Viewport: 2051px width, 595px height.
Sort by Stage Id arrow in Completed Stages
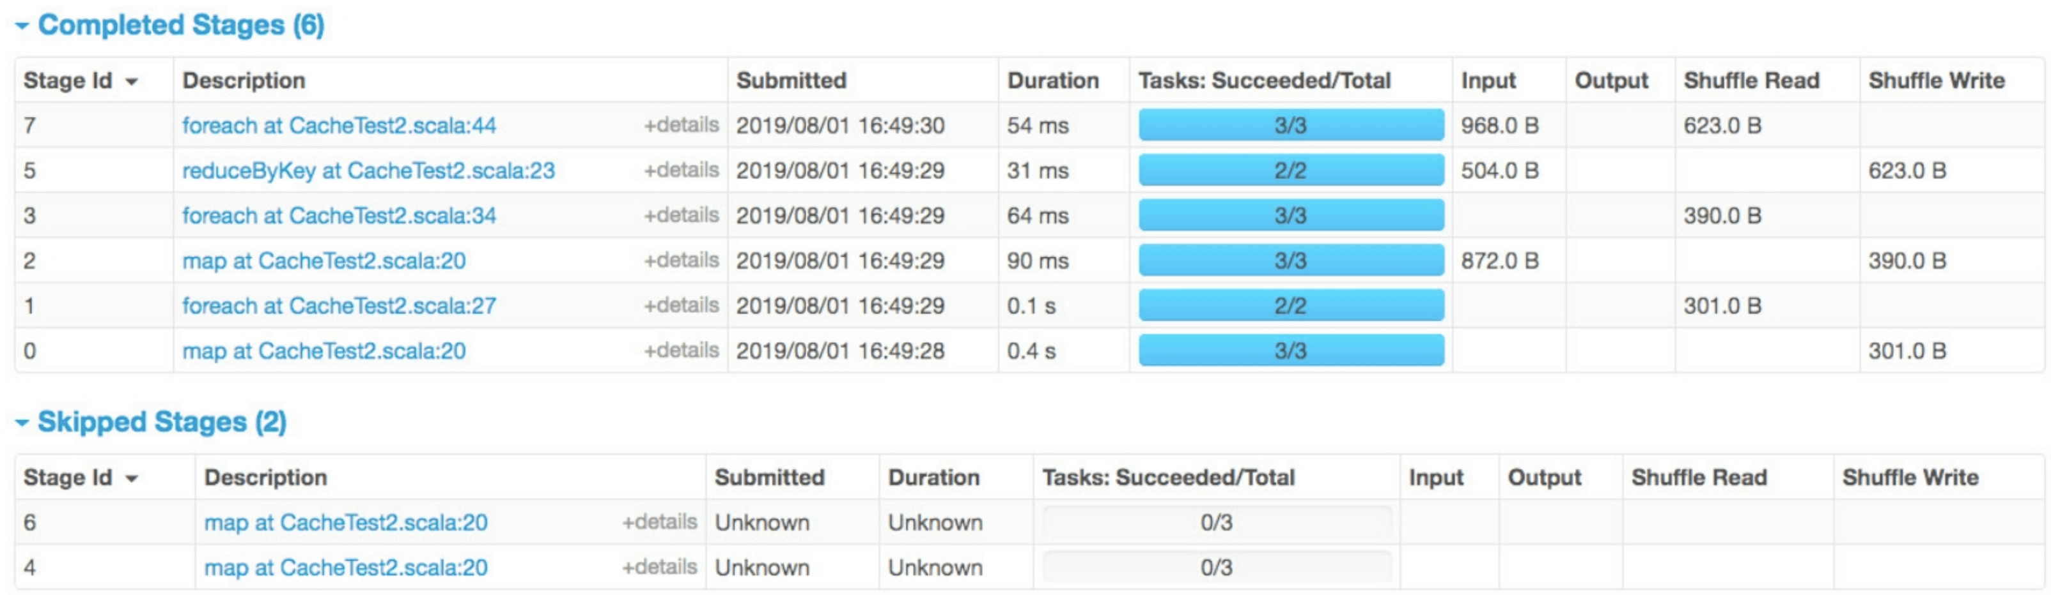(132, 82)
